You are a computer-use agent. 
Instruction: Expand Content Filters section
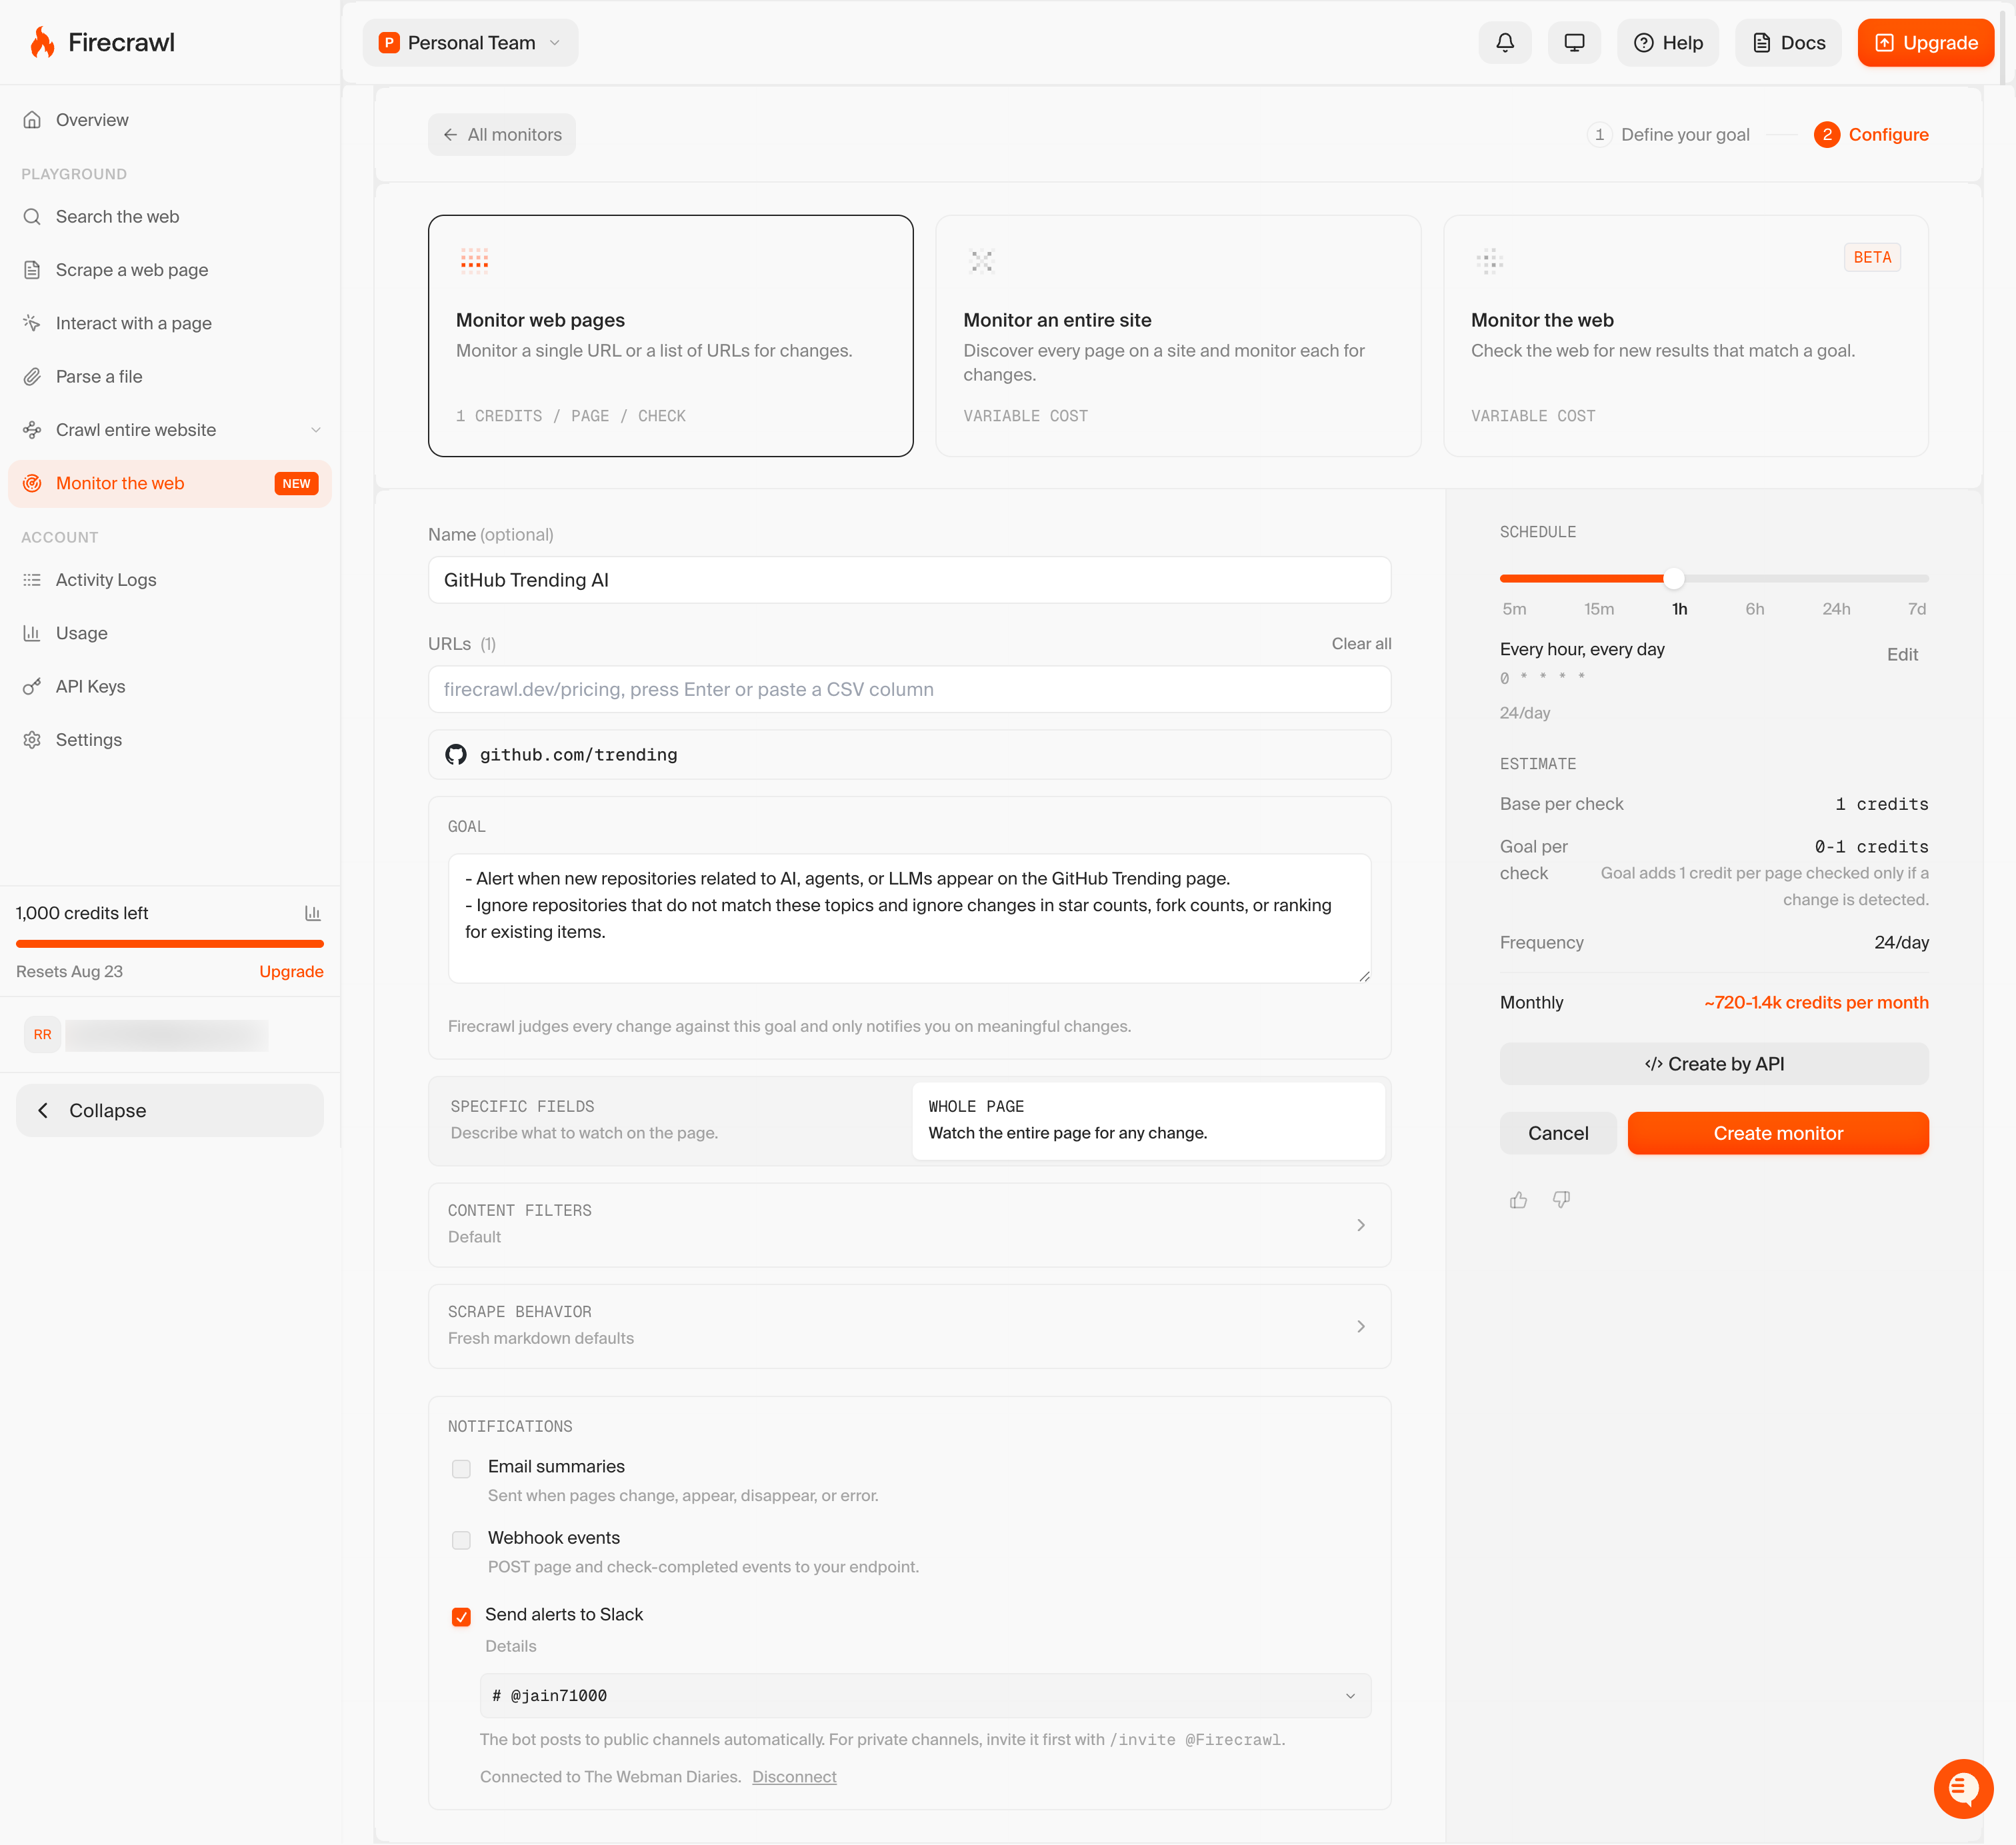(909, 1225)
